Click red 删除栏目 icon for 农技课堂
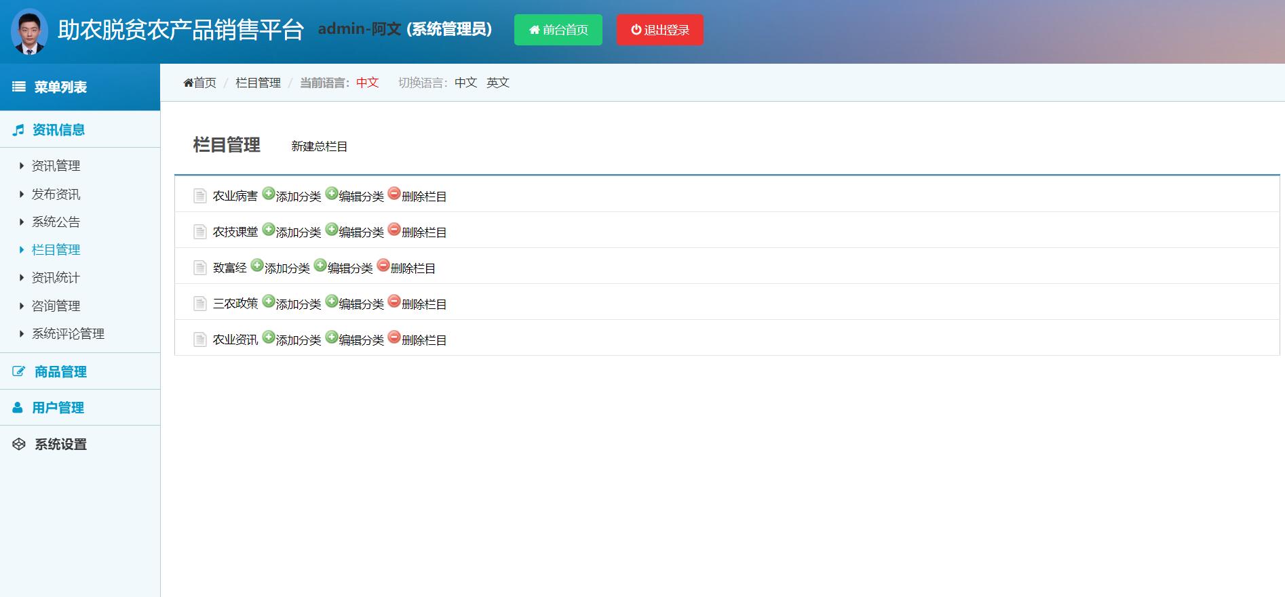 pyautogui.click(x=394, y=229)
